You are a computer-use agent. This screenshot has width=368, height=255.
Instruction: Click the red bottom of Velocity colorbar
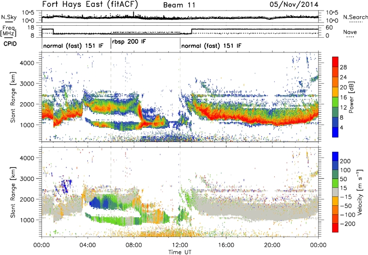click(335, 228)
